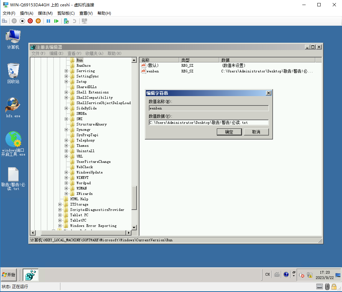Expand the WindowsUpdate tree node
Image resolution: width=342 pixels, height=292 pixels.
[66, 173]
